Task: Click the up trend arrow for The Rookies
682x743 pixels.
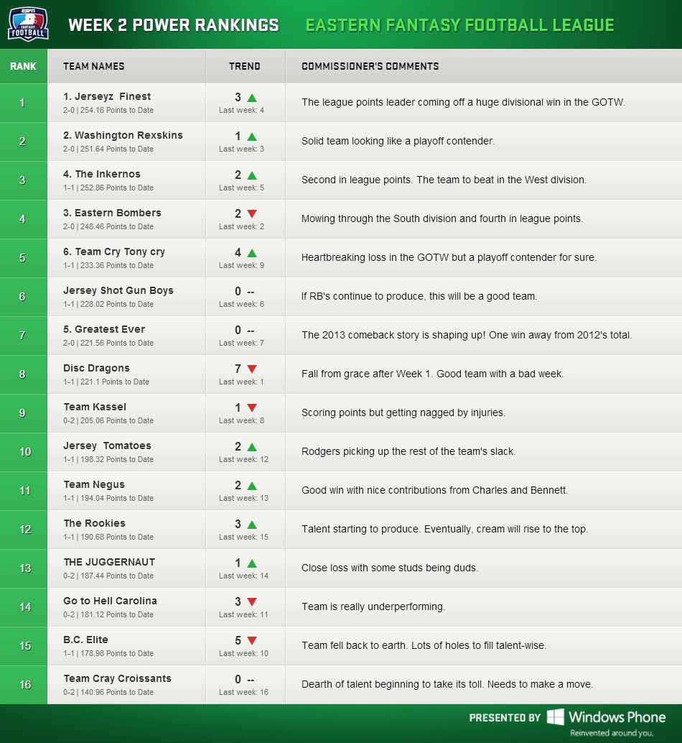Action: pos(252,525)
